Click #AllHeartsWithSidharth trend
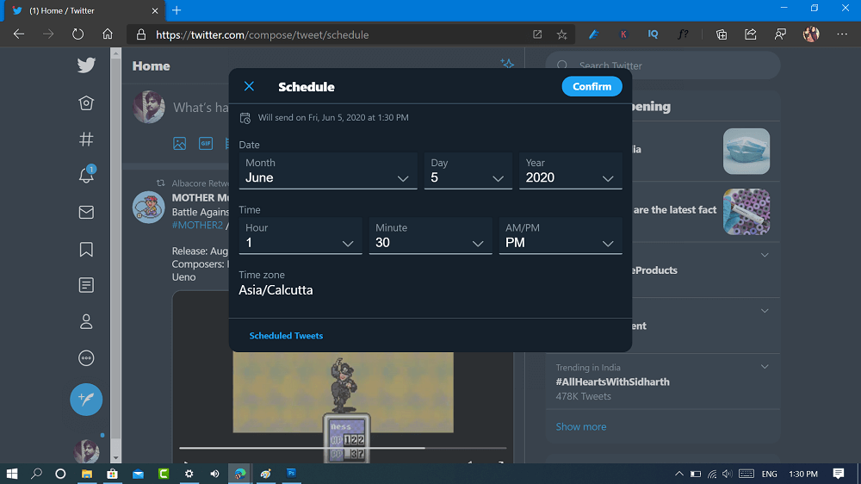The image size is (861, 484). (x=612, y=382)
